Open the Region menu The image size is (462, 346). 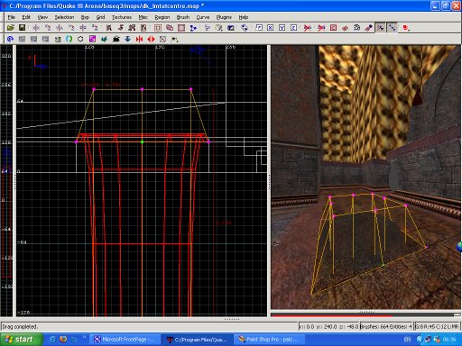pyautogui.click(x=162, y=17)
